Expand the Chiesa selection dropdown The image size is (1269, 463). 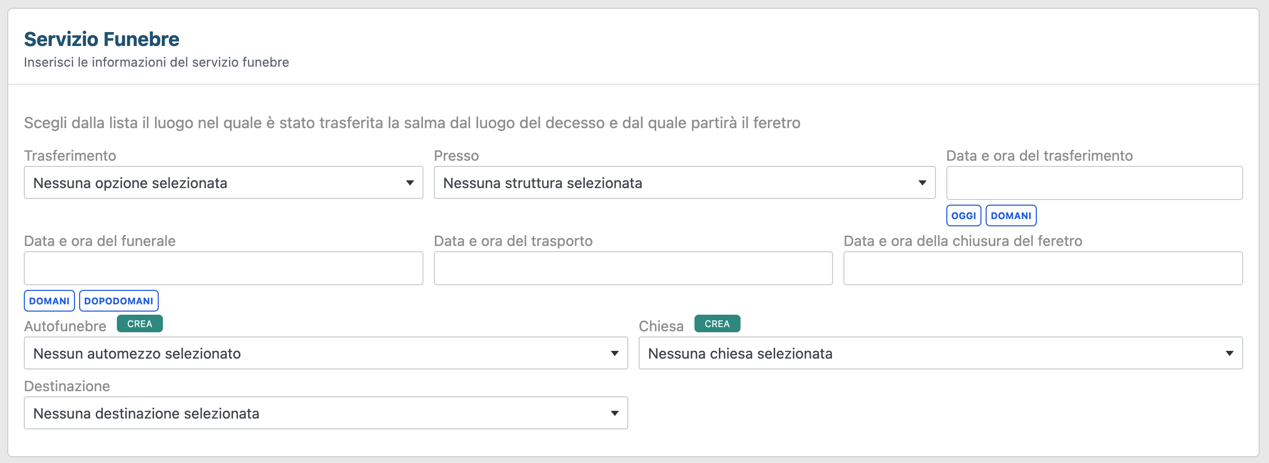[940, 353]
